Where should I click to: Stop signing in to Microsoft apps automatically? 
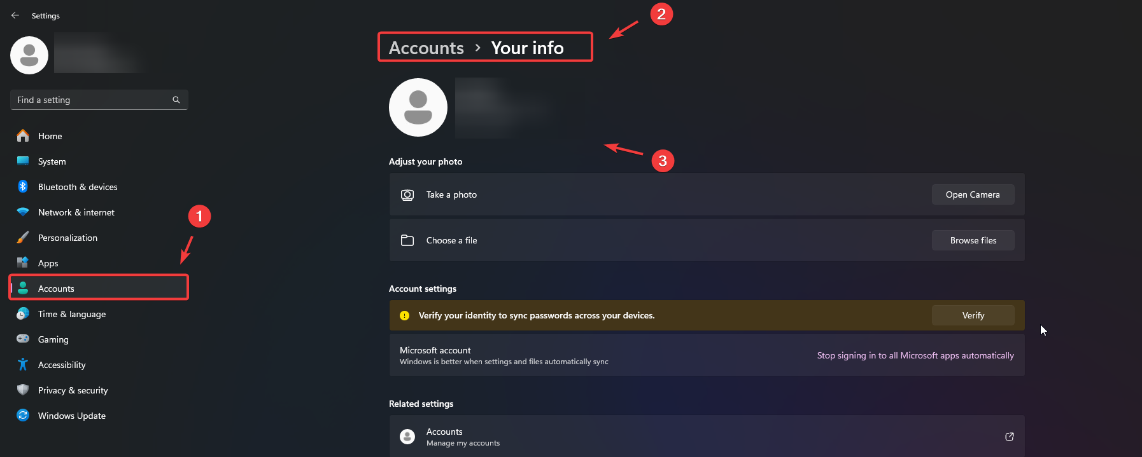(x=915, y=355)
